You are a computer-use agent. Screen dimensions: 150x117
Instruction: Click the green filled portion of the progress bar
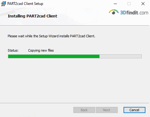54,56
